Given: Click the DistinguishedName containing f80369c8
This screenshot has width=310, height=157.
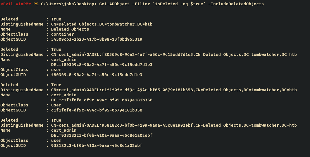Looking at the screenshot, I should tap(174, 55).
